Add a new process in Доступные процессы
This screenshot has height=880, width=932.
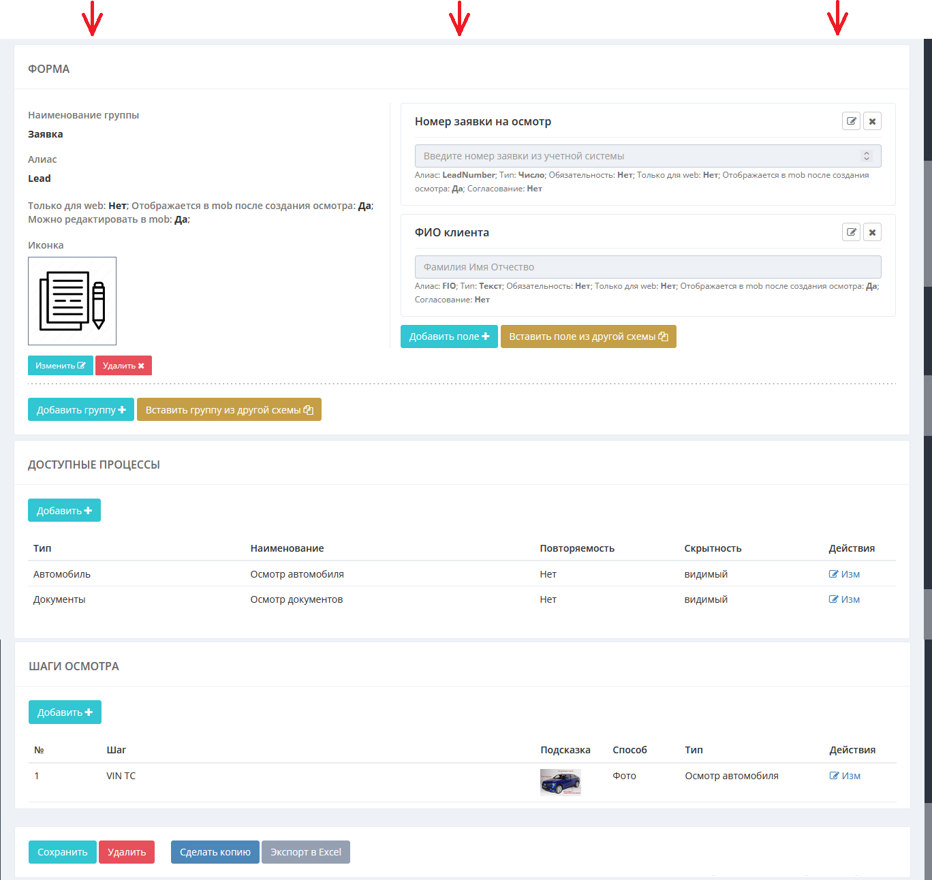[64, 511]
